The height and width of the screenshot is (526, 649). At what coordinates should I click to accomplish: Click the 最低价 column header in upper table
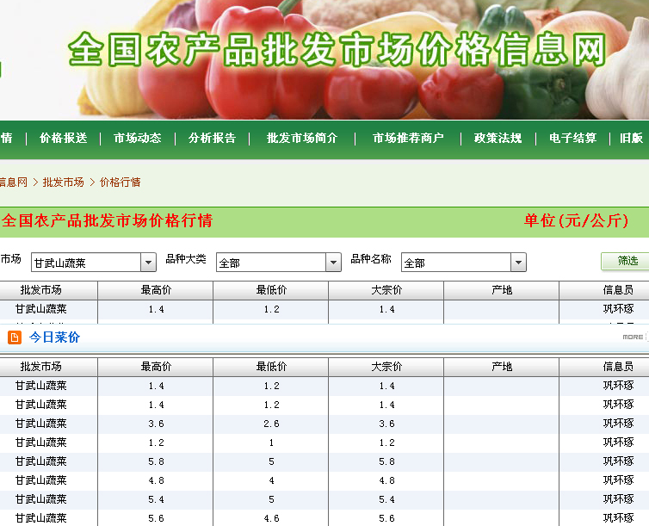coord(271,290)
